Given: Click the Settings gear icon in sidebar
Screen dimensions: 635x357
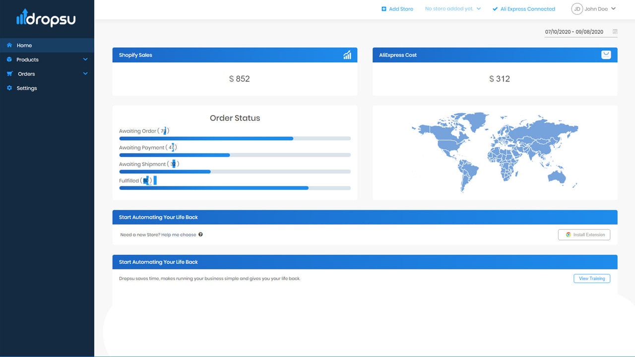Looking at the screenshot, I should point(9,88).
